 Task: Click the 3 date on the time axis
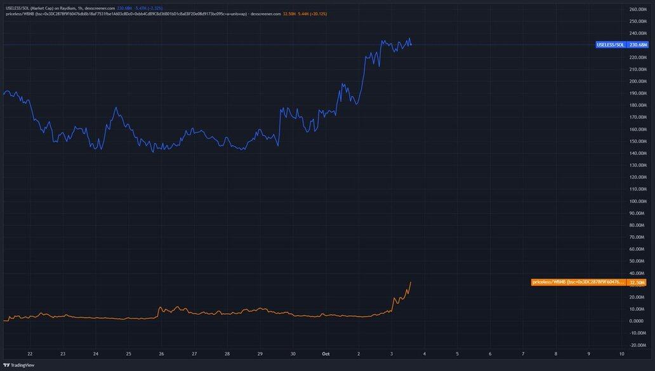pyautogui.click(x=392, y=353)
